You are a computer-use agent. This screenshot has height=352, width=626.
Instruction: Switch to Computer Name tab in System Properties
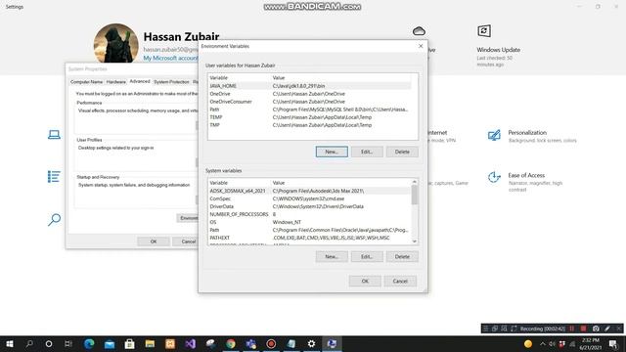(87, 82)
